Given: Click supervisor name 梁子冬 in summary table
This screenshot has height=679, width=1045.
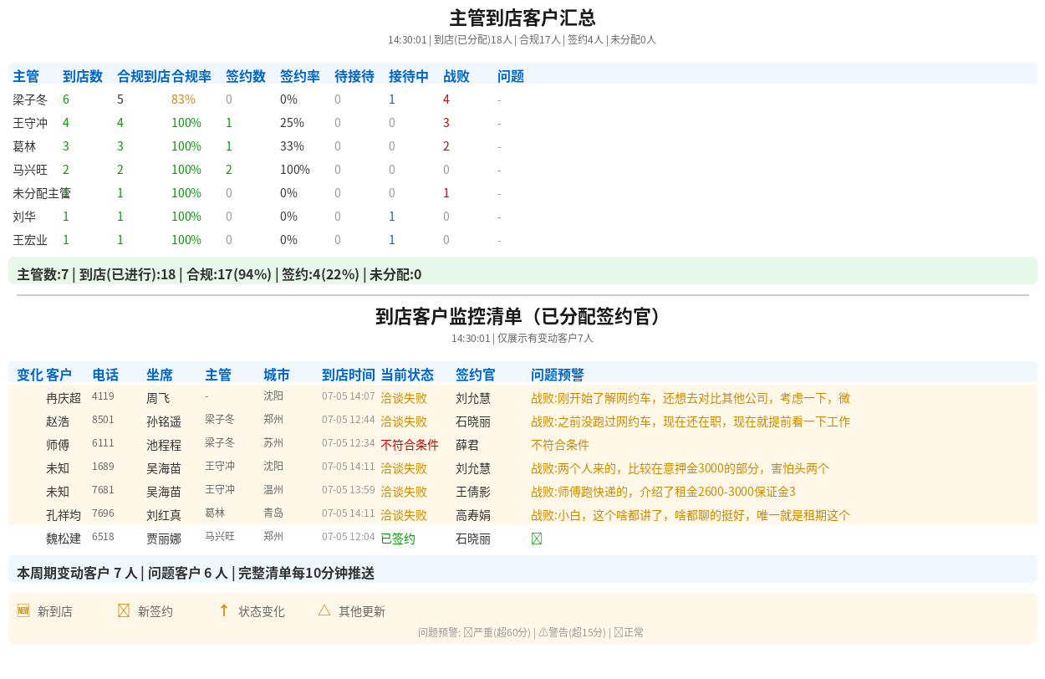Looking at the screenshot, I should pos(30,100).
